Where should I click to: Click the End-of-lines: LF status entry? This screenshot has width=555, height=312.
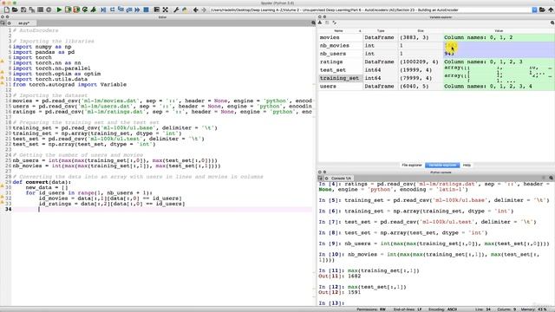point(407,309)
